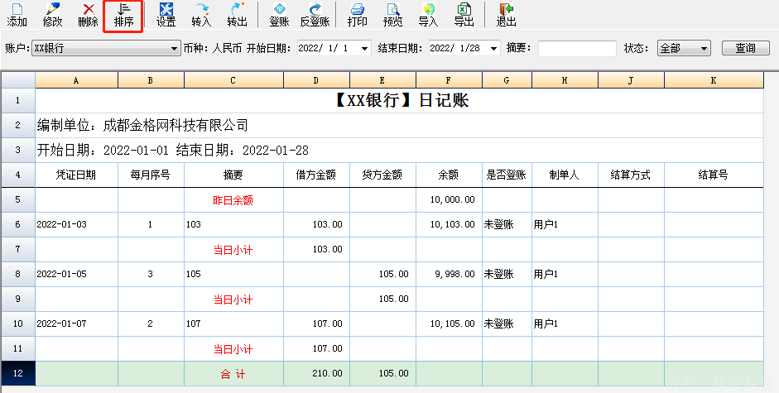Image resolution: width=779 pixels, height=393 pixels.
Task: Open the 结束日期 end date picker
Action: tap(496, 49)
